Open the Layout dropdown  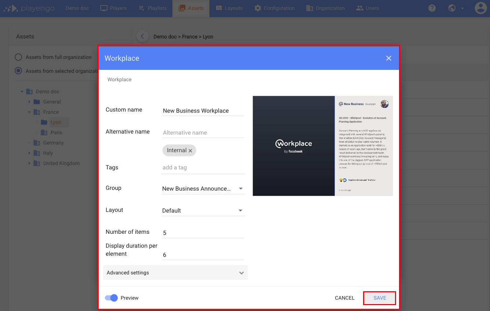(203, 210)
